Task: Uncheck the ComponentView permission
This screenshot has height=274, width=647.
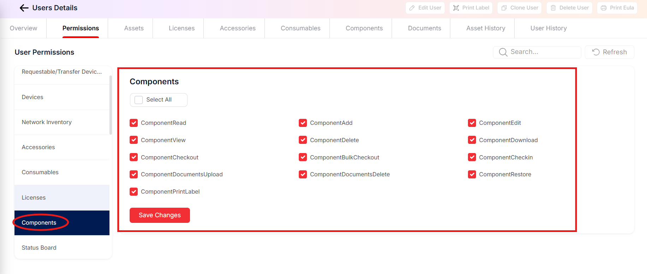Action: pos(133,140)
